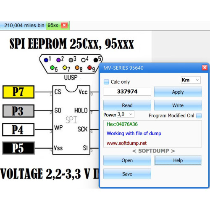Screen dimensions: 210x210
Task: Click the mileage field showing 337974
Action: (127, 92)
